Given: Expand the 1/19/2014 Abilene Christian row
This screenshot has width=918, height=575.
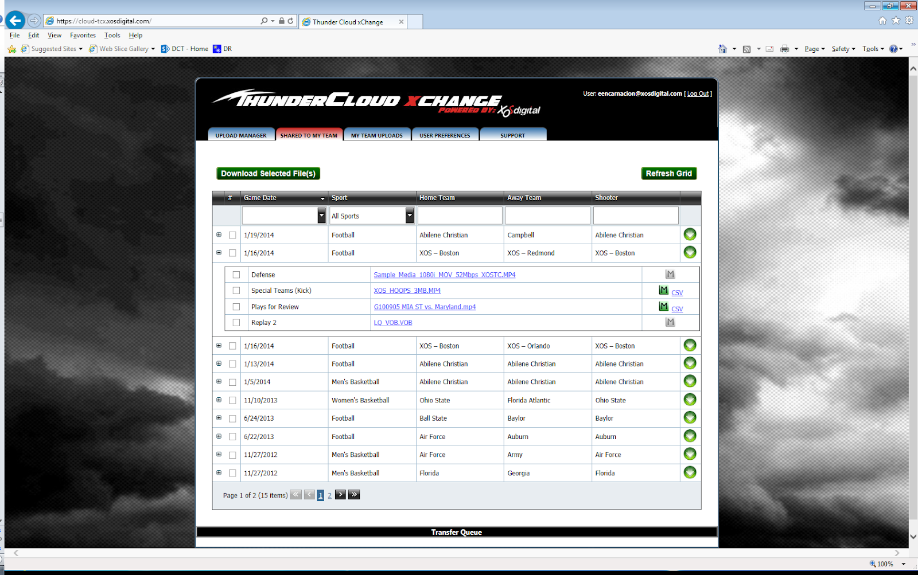Looking at the screenshot, I should pyautogui.click(x=219, y=234).
